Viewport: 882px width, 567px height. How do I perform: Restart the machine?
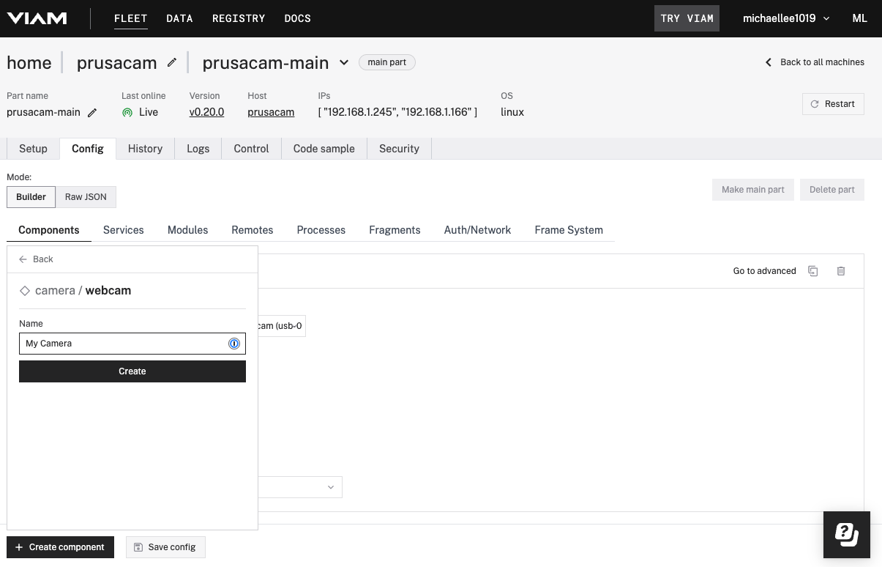click(833, 103)
